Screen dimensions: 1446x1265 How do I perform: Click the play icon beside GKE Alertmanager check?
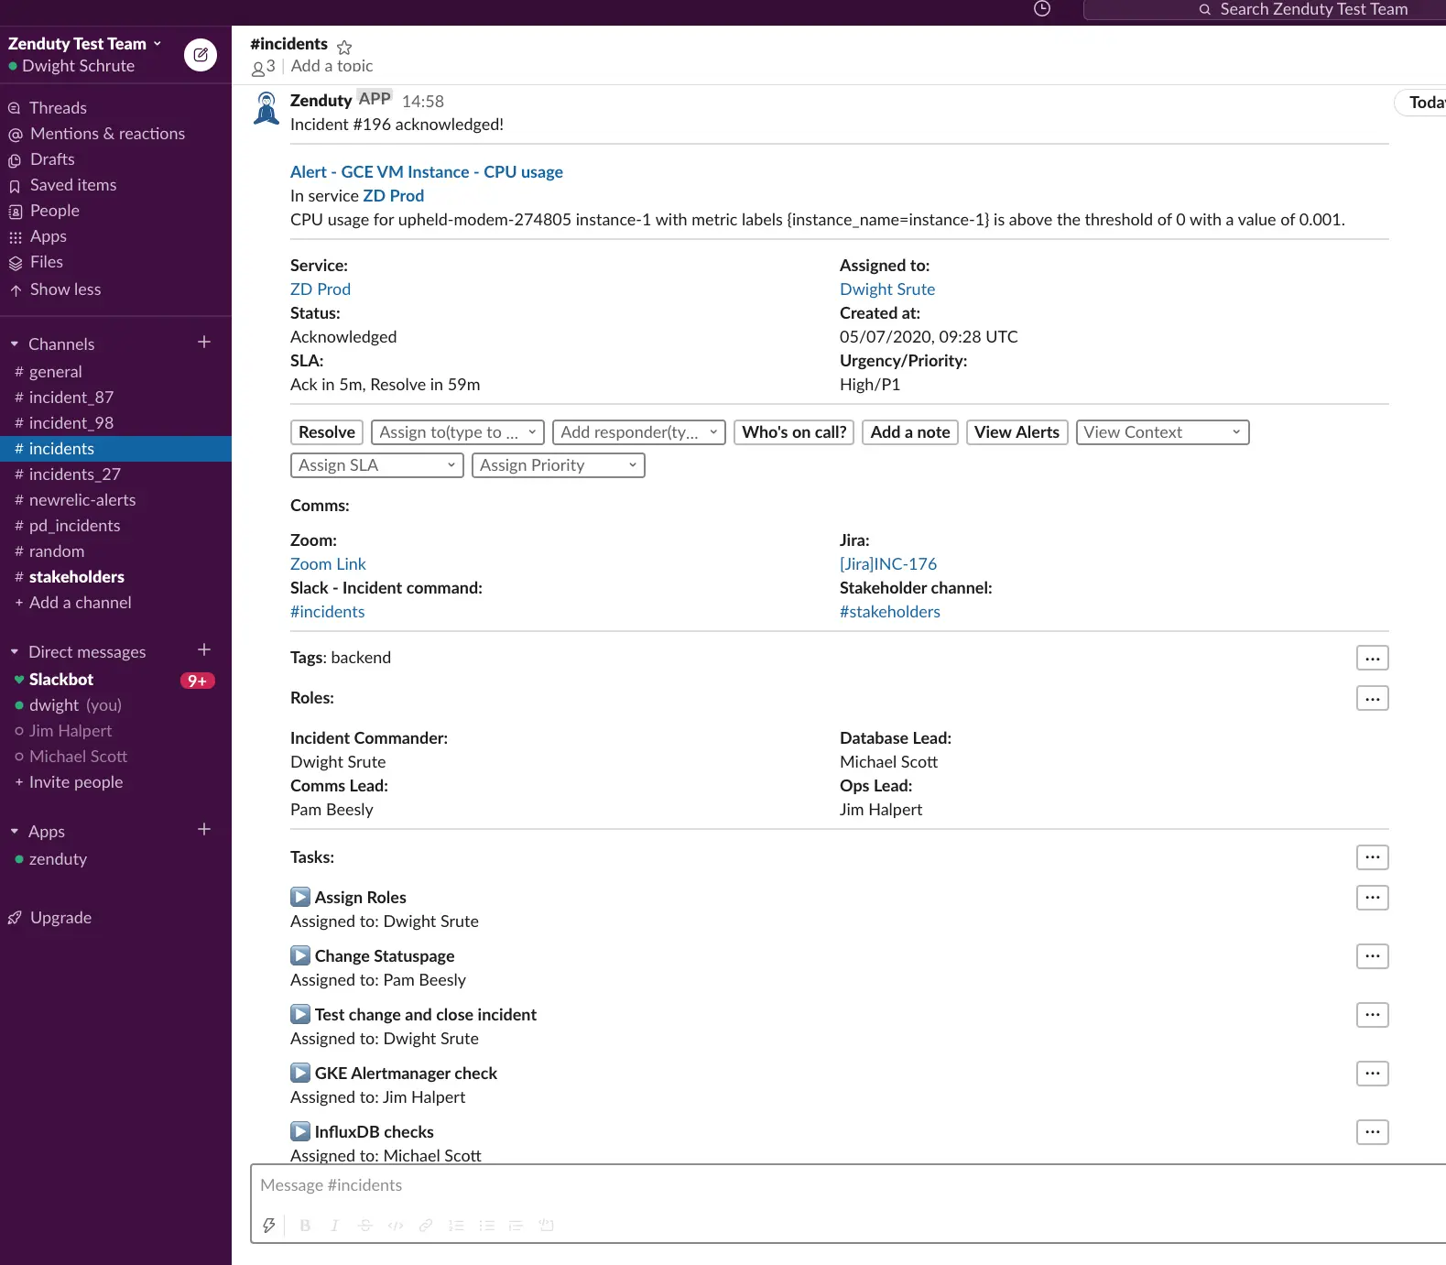(300, 1073)
